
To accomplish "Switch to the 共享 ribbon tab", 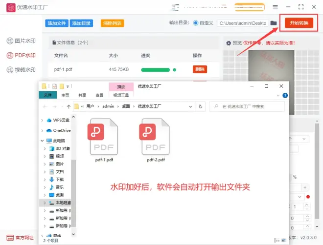I will (82, 95).
